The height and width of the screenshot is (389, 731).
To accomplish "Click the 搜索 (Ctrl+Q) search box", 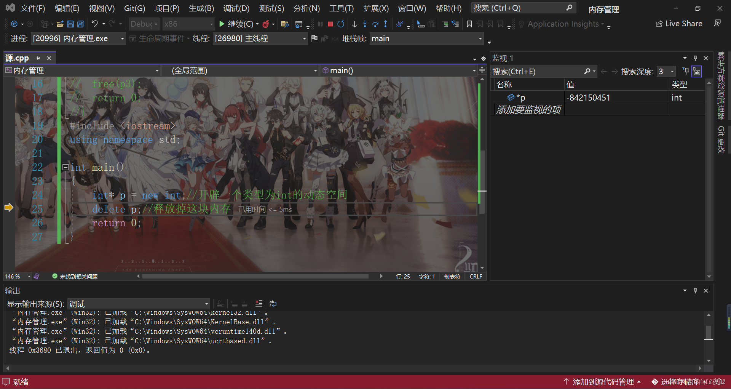I will 524,8.
